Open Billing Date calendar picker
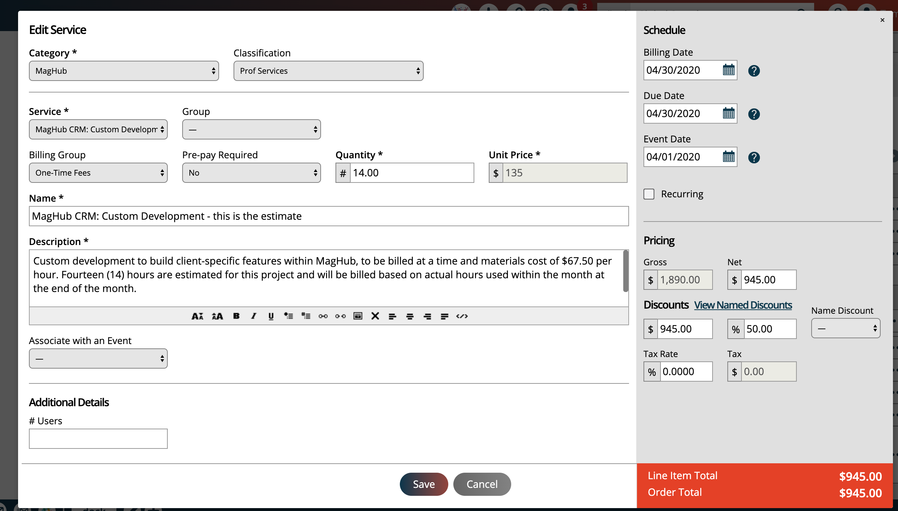Viewport: 898px width, 511px height. point(728,70)
